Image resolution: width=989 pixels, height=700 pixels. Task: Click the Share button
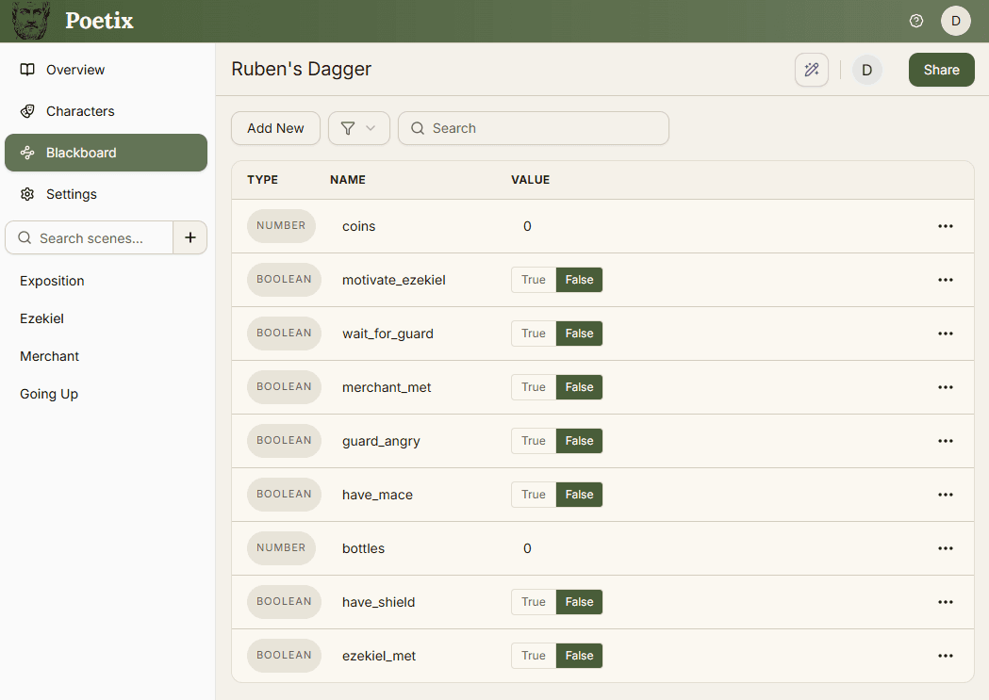tap(941, 70)
